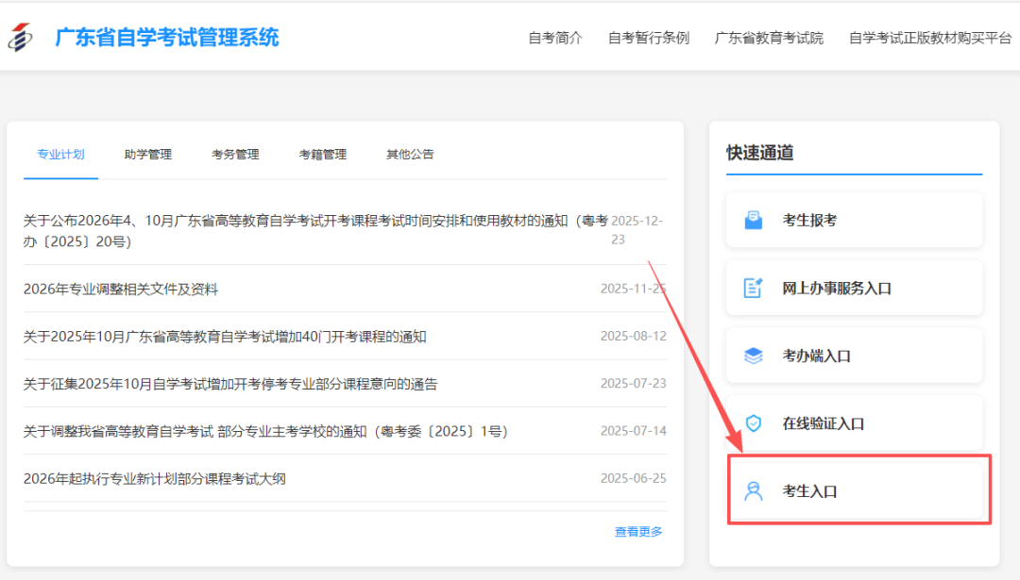Click the 考生入口 person icon
Image resolution: width=1020 pixels, height=580 pixels.
(x=754, y=491)
